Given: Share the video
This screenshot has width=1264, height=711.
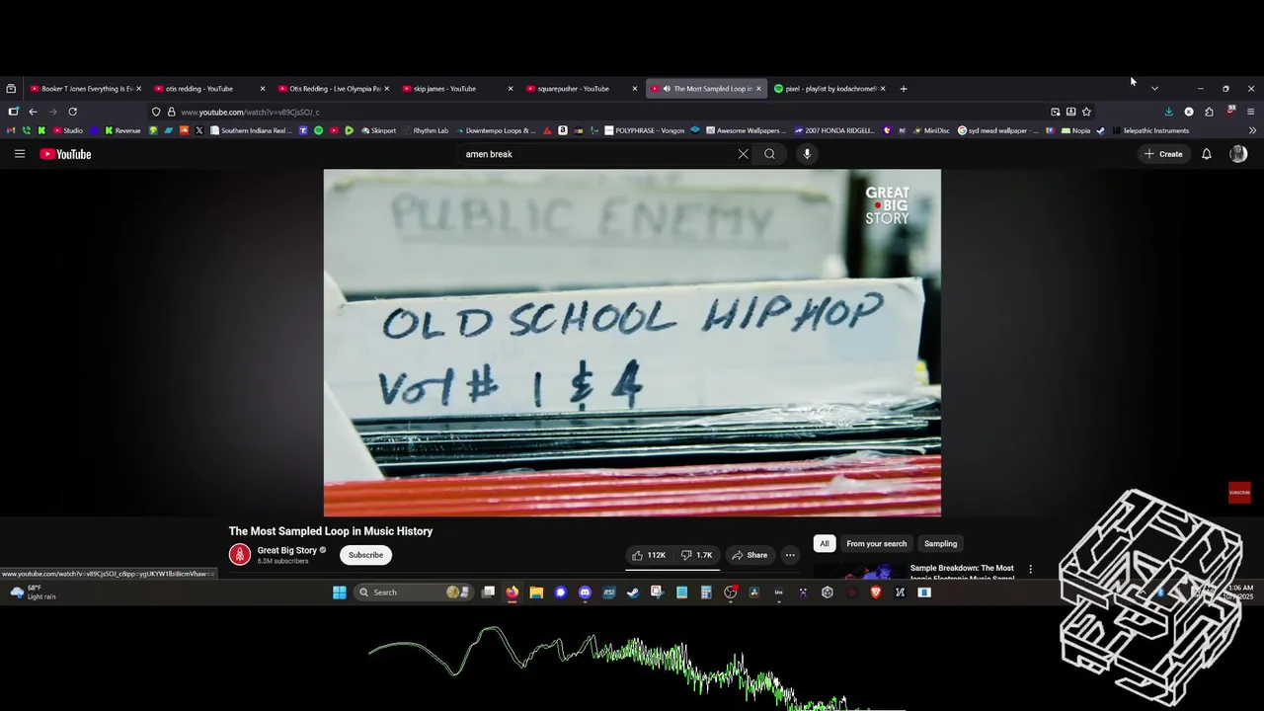Looking at the screenshot, I should pyautogui.click(x=750, y=555).
